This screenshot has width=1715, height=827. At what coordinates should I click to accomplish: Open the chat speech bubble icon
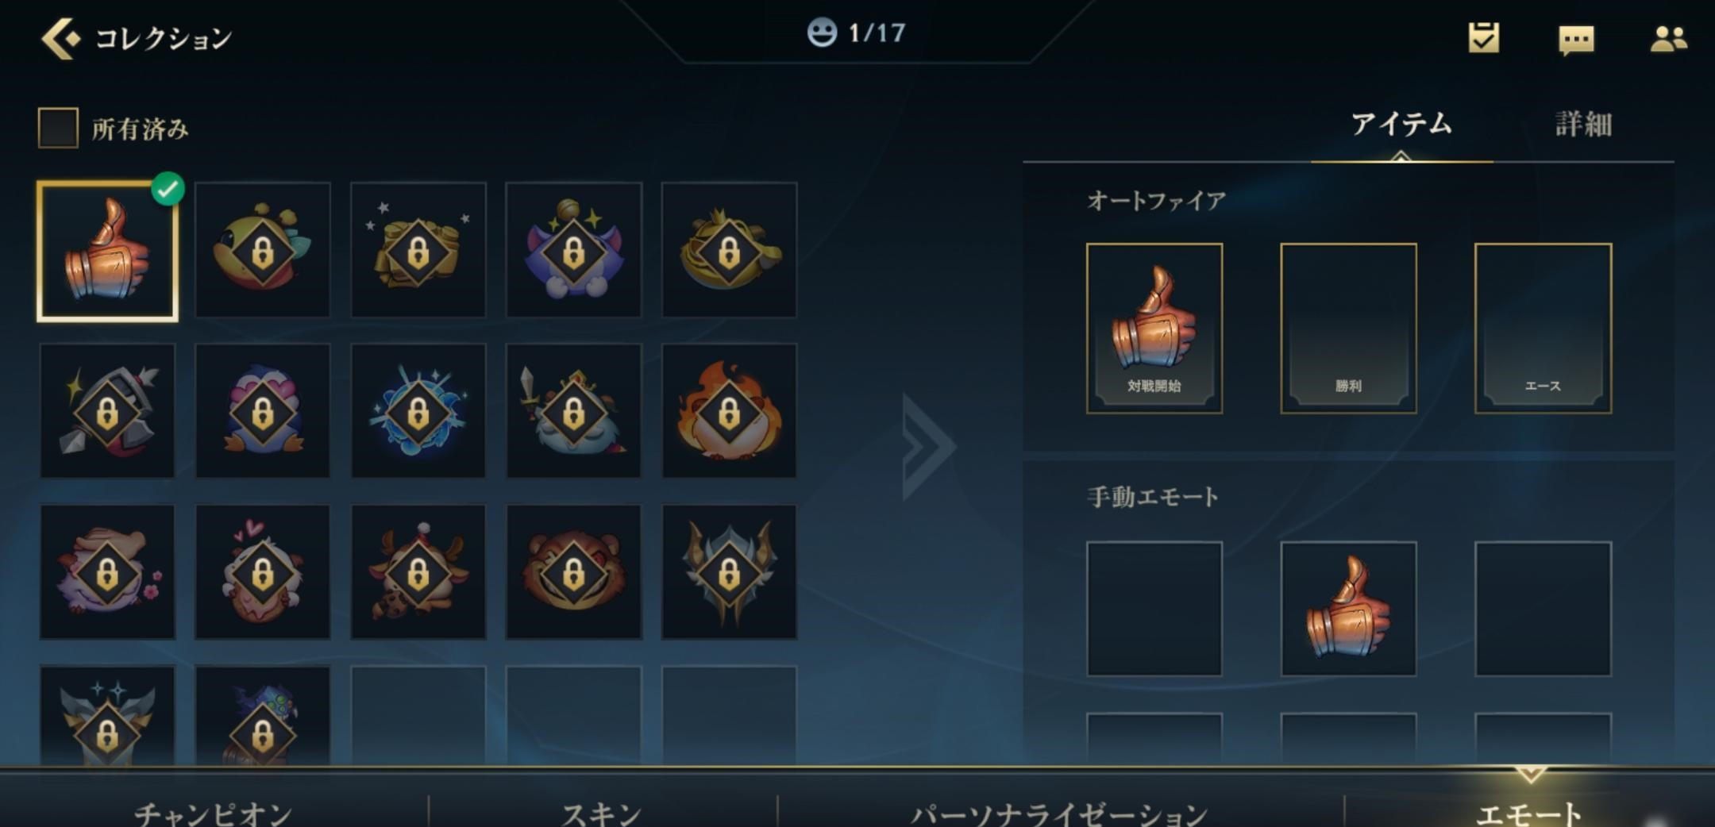point(1576,40)
